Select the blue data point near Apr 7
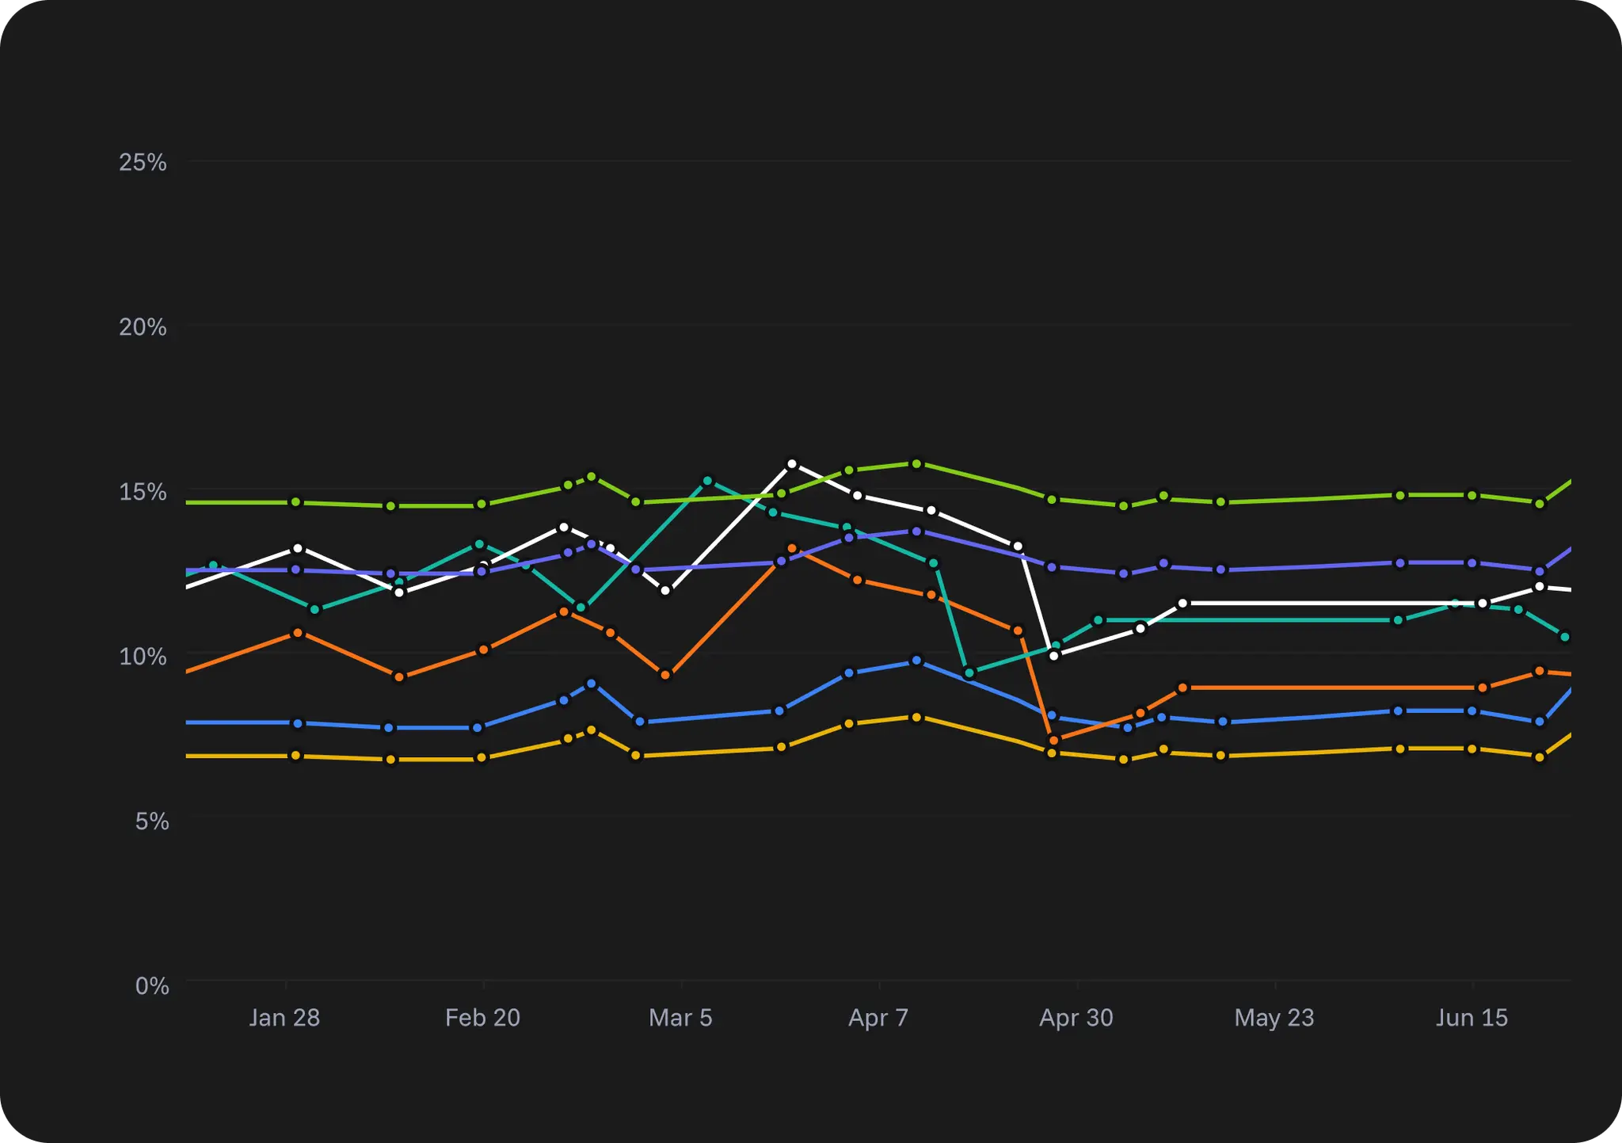 [x=917, y=659]
